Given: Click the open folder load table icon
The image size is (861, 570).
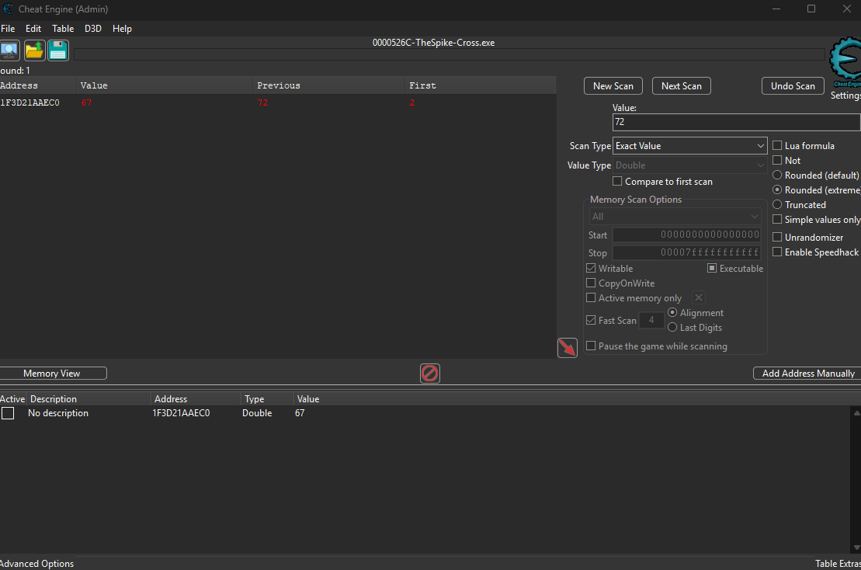Looking at the screenshot, I should click(34, 51).
